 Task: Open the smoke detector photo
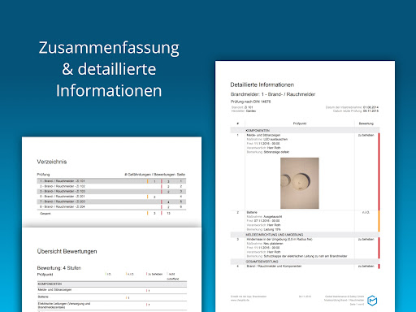click(x=300, y=183)
